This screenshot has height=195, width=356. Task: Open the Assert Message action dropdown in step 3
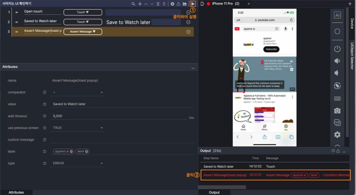[x=83, y=32]
